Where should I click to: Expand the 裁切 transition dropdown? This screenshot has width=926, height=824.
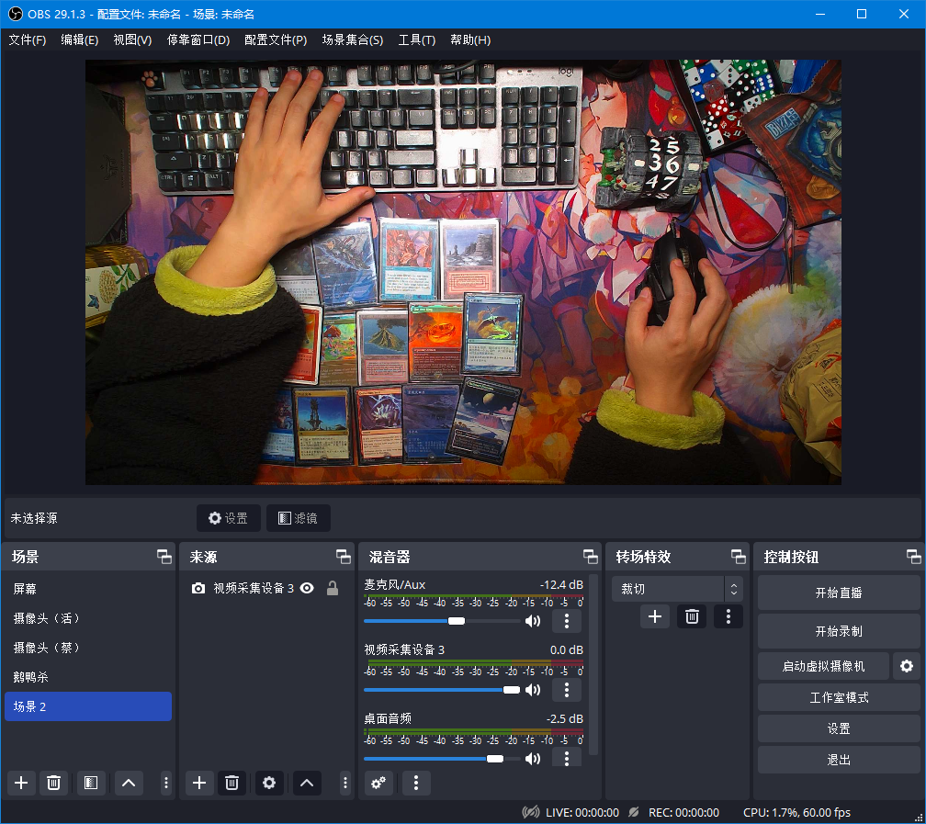coord(733,589)
